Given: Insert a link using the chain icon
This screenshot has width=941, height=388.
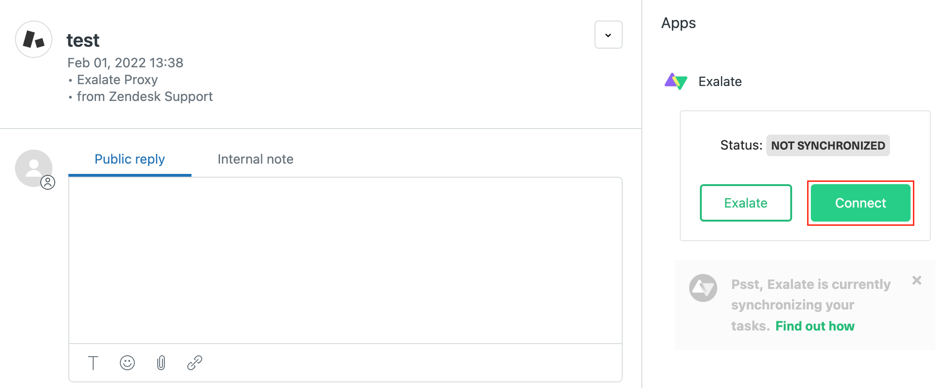Looking at the screenshot, I should pos(195,363).
